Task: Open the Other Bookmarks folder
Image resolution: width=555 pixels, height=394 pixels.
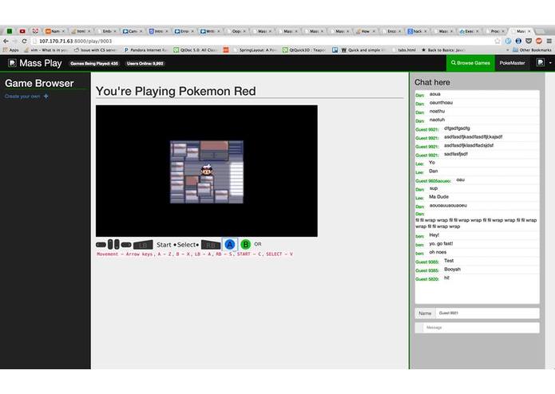Action: 532,50
